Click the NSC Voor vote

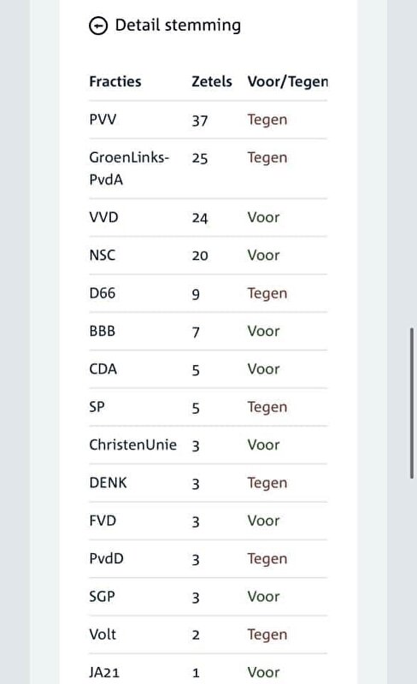(x=263, y=255)
